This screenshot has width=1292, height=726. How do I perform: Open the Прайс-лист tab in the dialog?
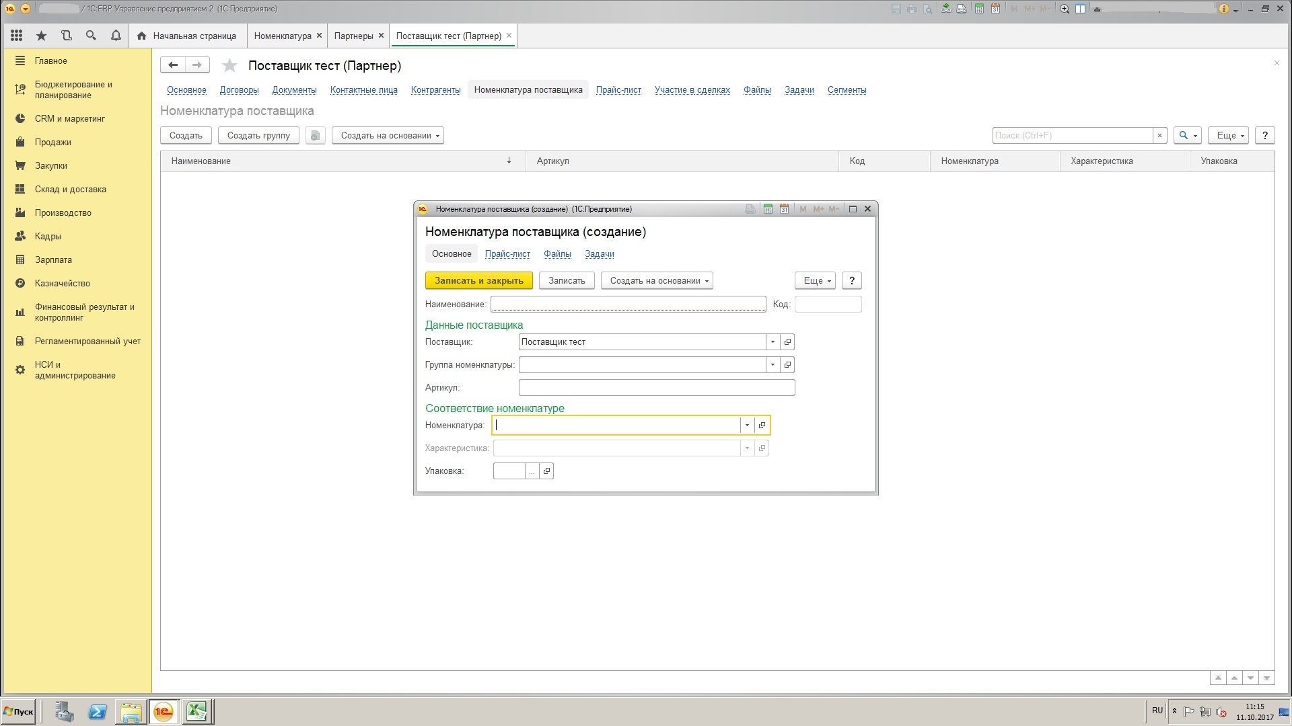point(507,254)
